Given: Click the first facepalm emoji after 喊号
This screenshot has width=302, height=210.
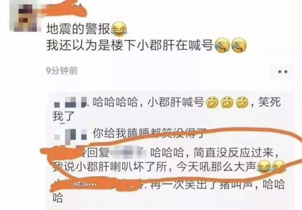Looking at the screenshot, I should (222, 45).
